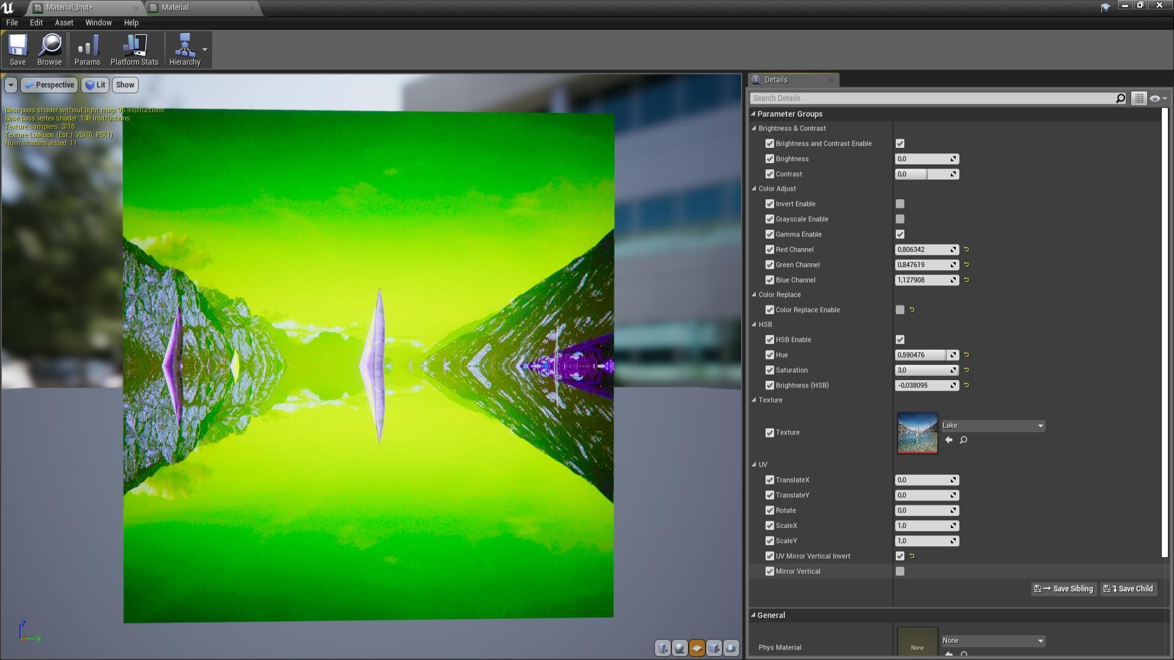Open the Lake texture dropdown

click(1041, 425)
